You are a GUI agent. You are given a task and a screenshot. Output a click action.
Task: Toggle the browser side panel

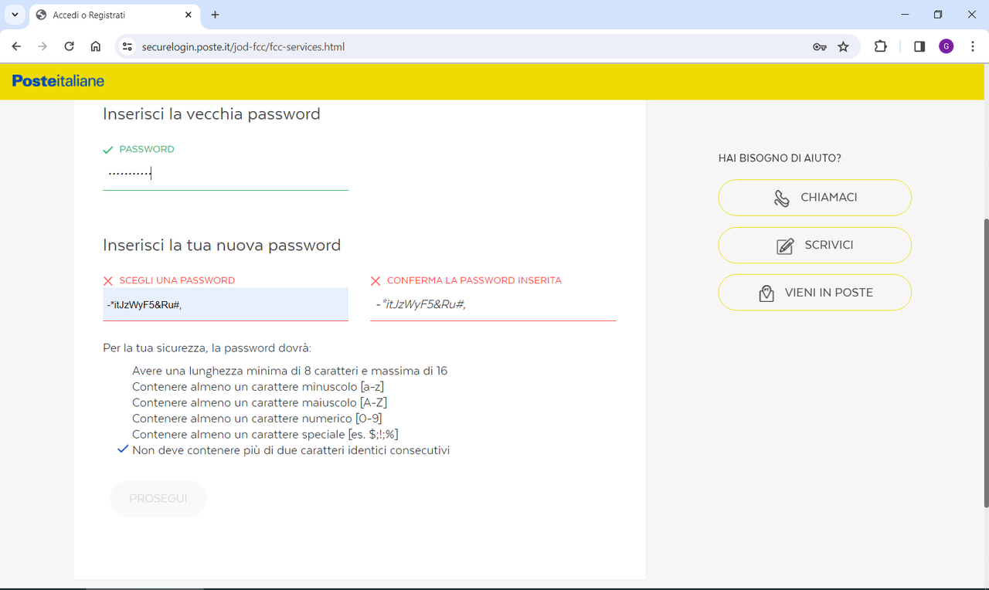[x=919, y=46]
